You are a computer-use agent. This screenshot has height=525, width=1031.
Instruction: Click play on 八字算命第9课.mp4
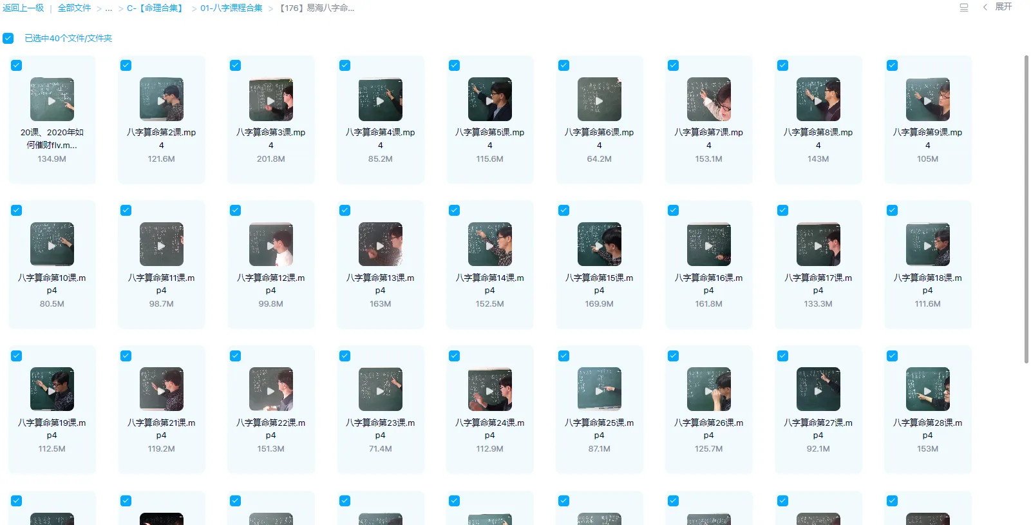[x=927, y=100]
